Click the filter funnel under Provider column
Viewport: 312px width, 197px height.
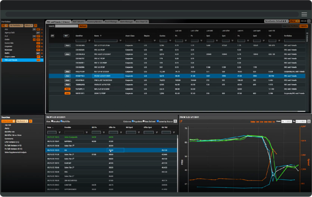[87, 132]
